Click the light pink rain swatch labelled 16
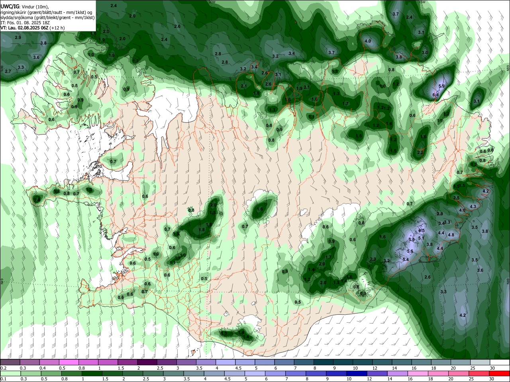This screenshot has width=510, height=382. coord(418,373)
